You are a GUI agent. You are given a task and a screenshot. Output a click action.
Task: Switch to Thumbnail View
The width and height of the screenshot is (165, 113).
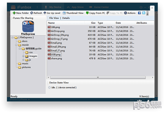point(73,13)
